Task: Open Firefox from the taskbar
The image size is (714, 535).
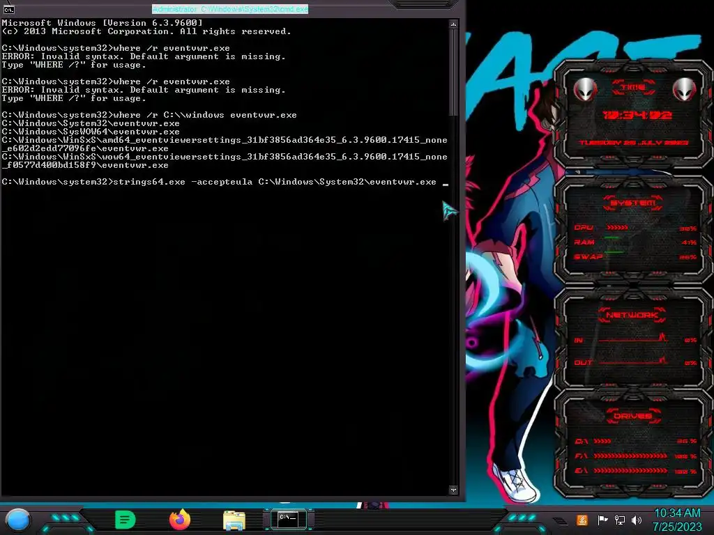Action: (x=180, y=520)
